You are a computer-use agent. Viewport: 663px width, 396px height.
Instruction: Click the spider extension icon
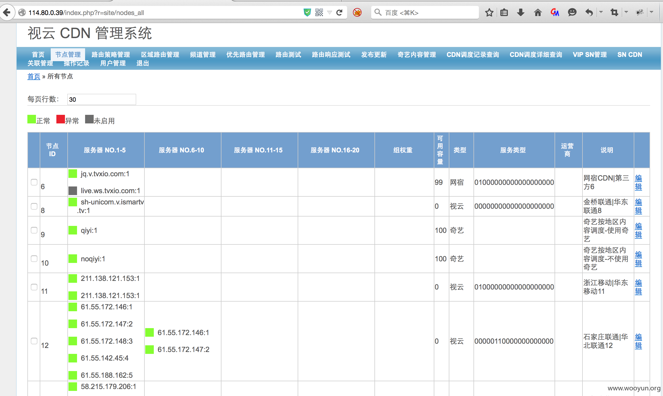pyautogui.click(x=639, y=12)
